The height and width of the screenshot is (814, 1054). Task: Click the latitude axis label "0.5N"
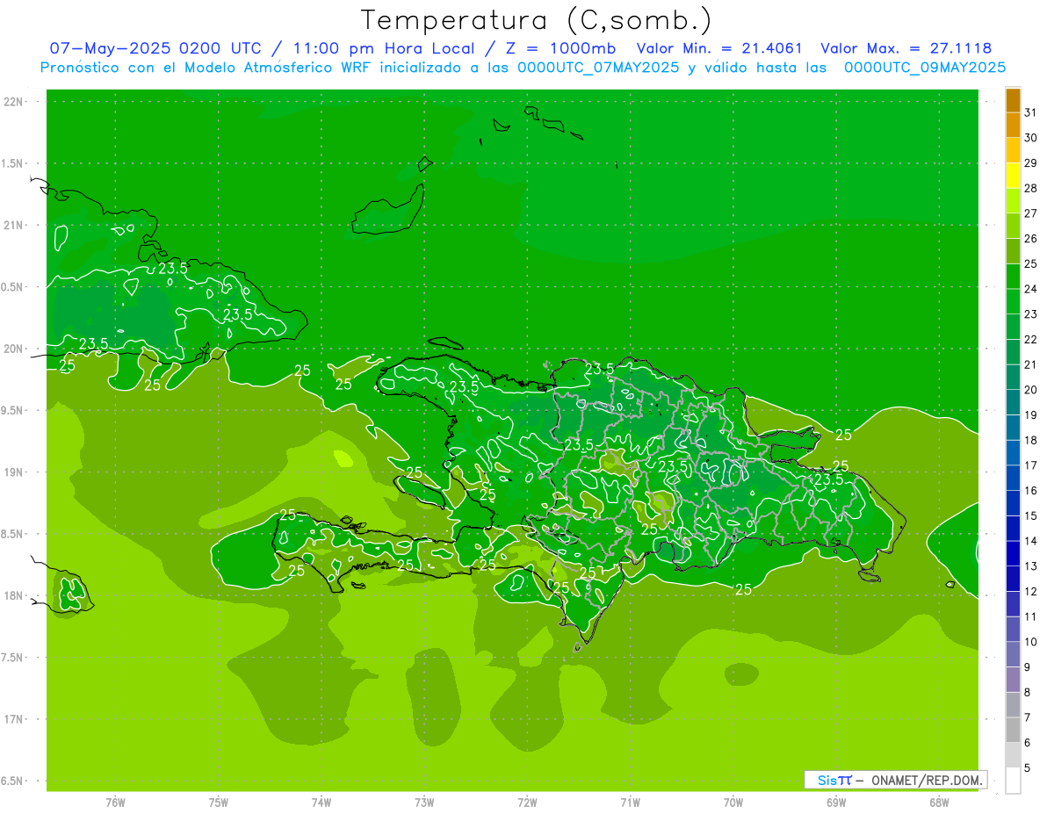pyautogui.click(x=12, y=287)
